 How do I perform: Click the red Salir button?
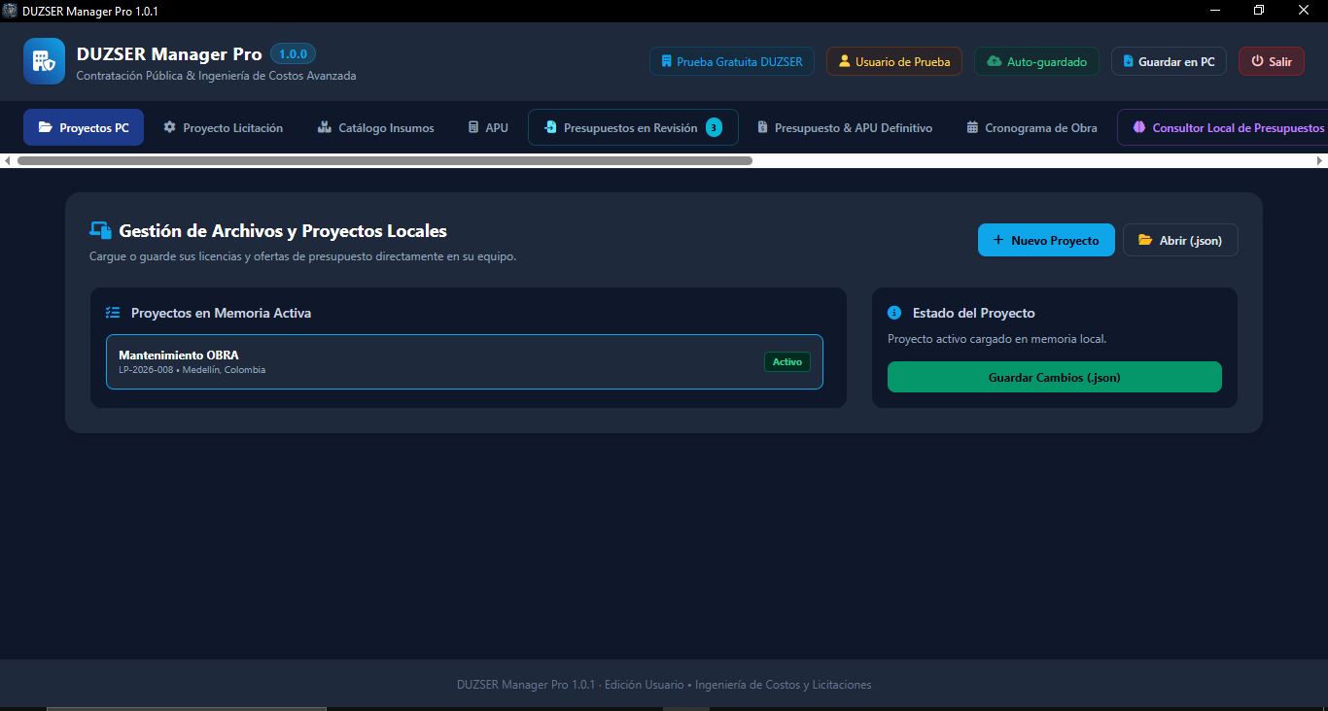tap(1271, 61)
